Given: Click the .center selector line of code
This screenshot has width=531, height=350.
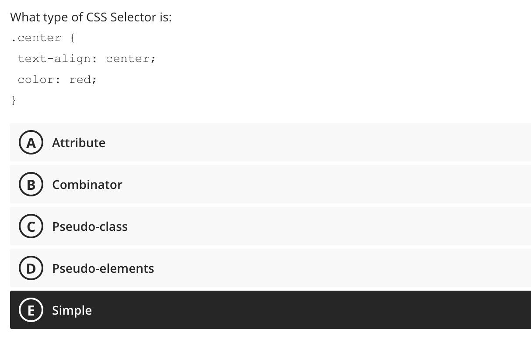Looking at the screenshot, I should [x=42, y=38].
